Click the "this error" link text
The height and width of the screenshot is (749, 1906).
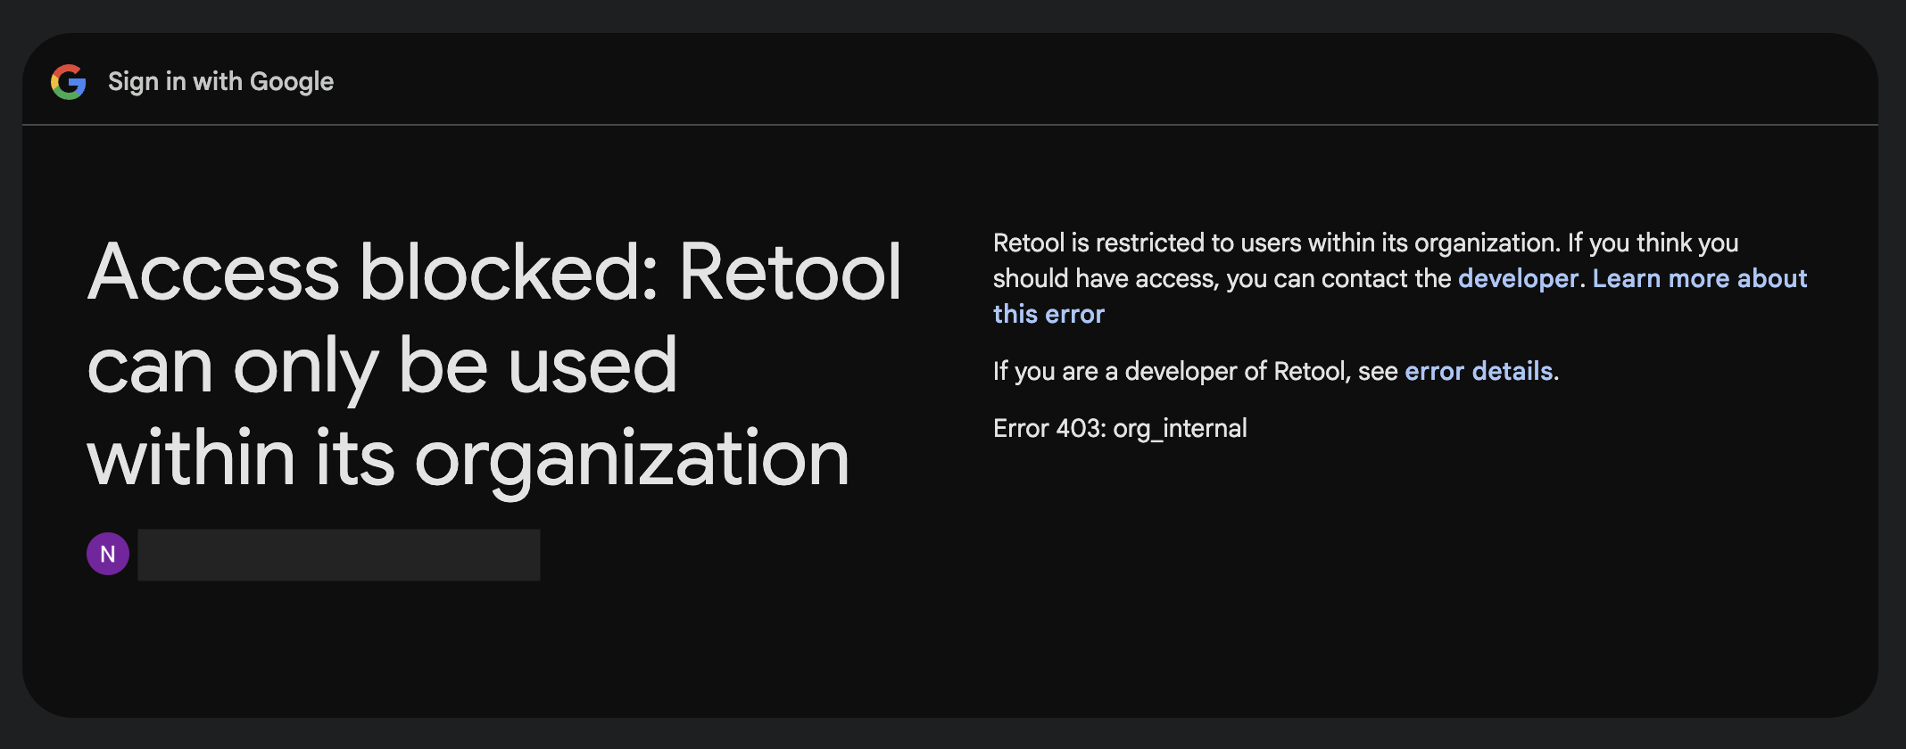click(x=1048, y=314)
